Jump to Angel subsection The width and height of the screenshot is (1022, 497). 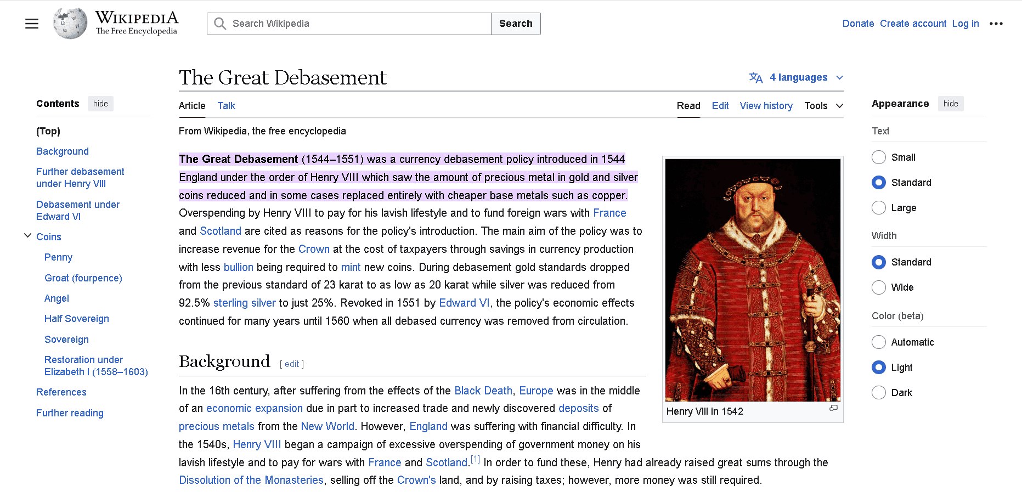click(x=57, y=298)
